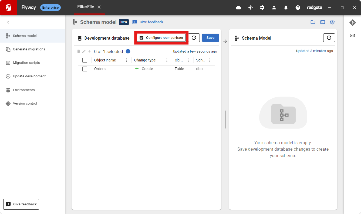This screenshot has height=214, width=361.
Task: Click the dbo schema cell
Action: pos(199,69)
